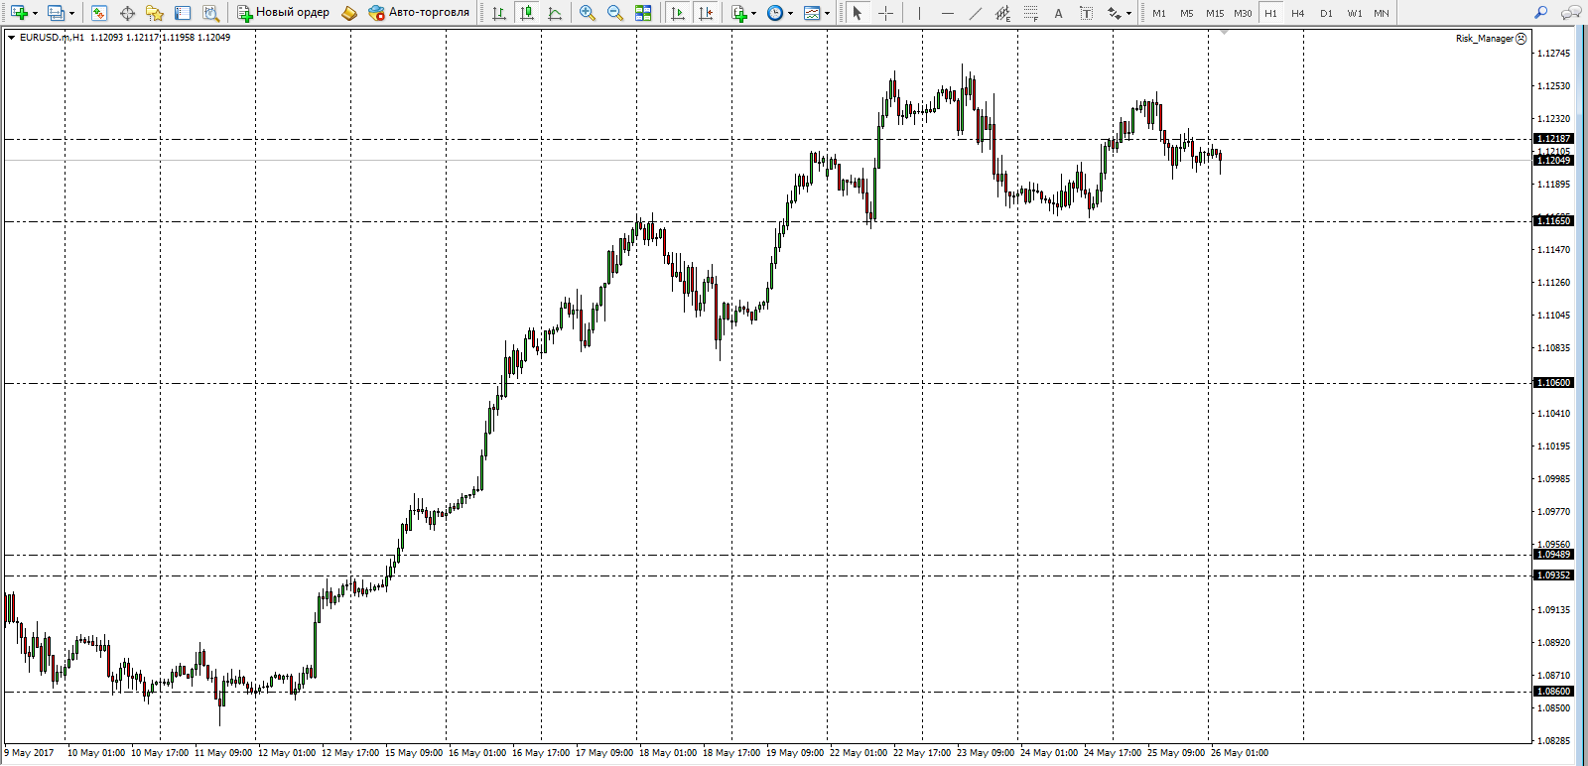1588x766 pixels.
Task: Switch chart to Bar Chart
Action: (x=499, y=13)
